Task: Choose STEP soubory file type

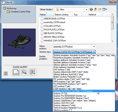Action: click(84, 89)
